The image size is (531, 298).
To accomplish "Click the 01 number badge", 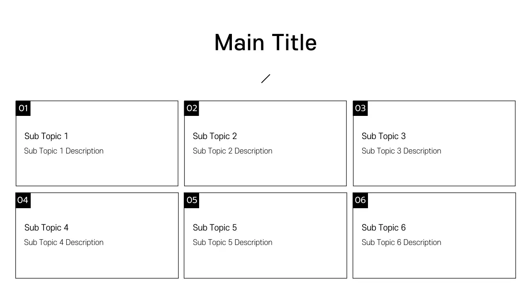I will (23, 108).
